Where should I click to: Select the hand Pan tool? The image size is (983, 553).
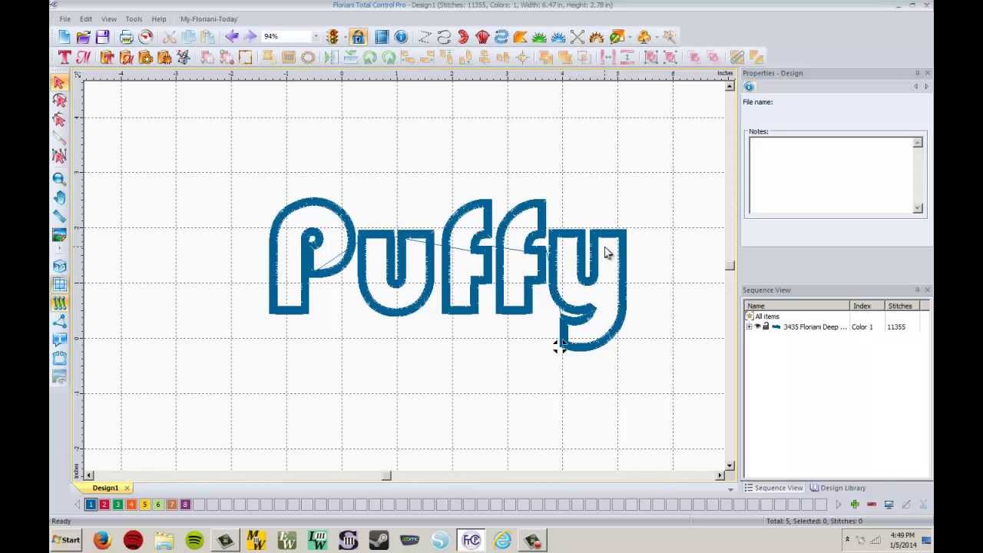pyautogui.click(x=59, y=197)
